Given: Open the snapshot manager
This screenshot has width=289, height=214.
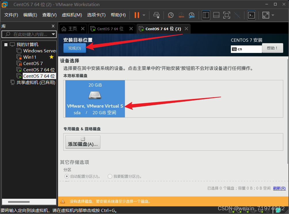Looking at the screenshot, I should [x=192, y=15].
